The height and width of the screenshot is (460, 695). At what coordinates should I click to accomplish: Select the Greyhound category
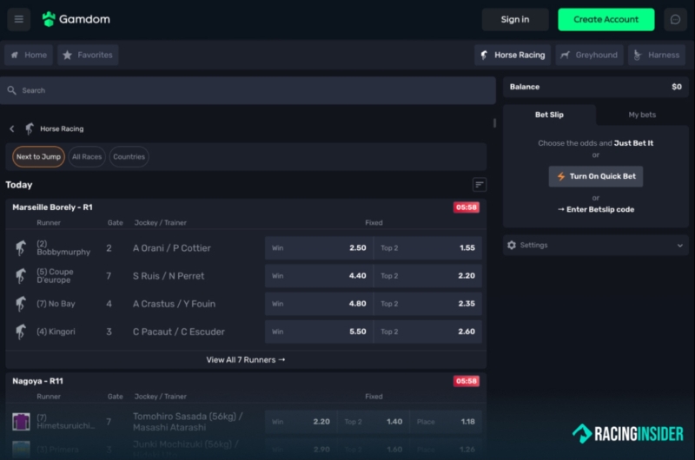589,55
